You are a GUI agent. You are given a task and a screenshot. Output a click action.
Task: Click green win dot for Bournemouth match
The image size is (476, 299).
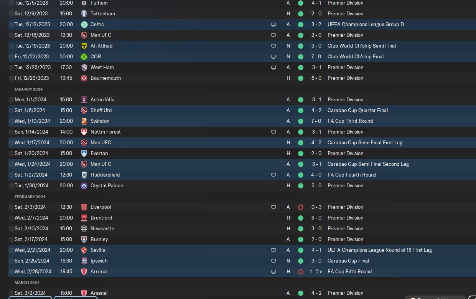click(300, 78)
